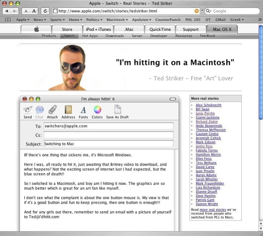Expand the News bookmarks folder

[x=40, y=19]
